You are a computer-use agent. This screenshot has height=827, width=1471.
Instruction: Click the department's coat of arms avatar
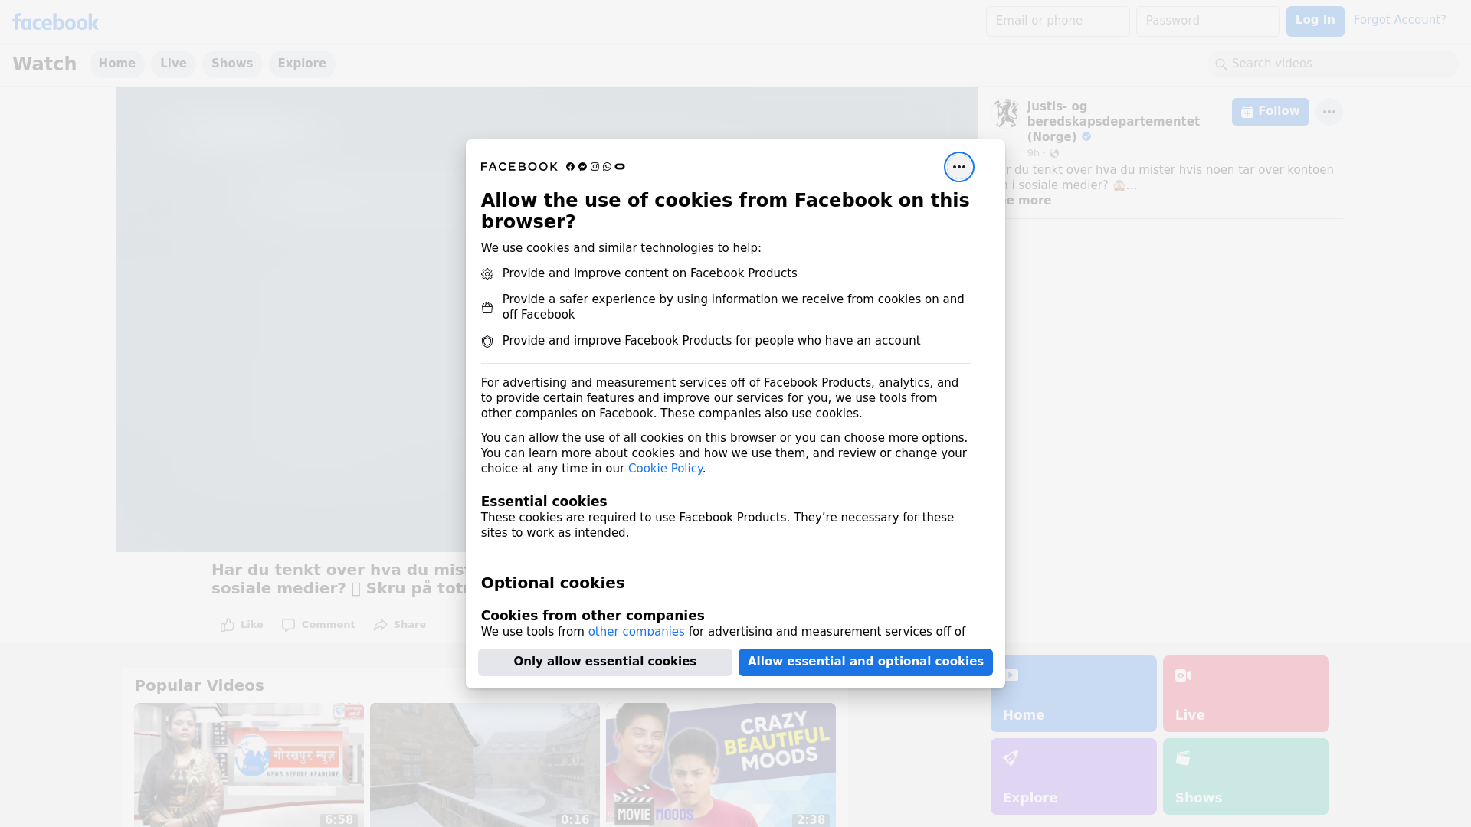pos(1006,113)
